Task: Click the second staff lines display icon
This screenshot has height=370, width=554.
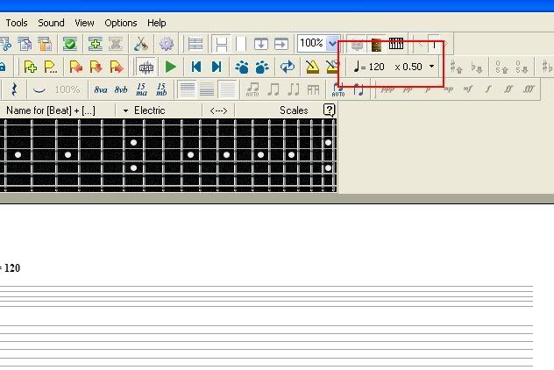Action: click(207, 89)
